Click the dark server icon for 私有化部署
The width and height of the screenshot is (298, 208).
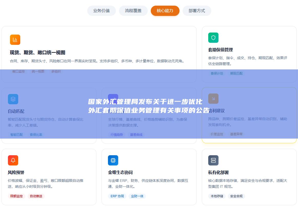(213, 160)
